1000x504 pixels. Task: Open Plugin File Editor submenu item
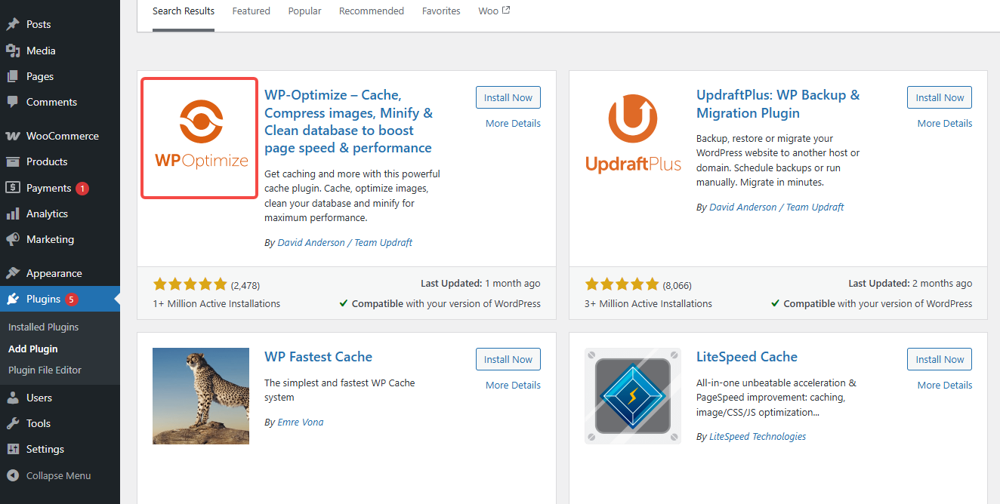pos(45,370)
